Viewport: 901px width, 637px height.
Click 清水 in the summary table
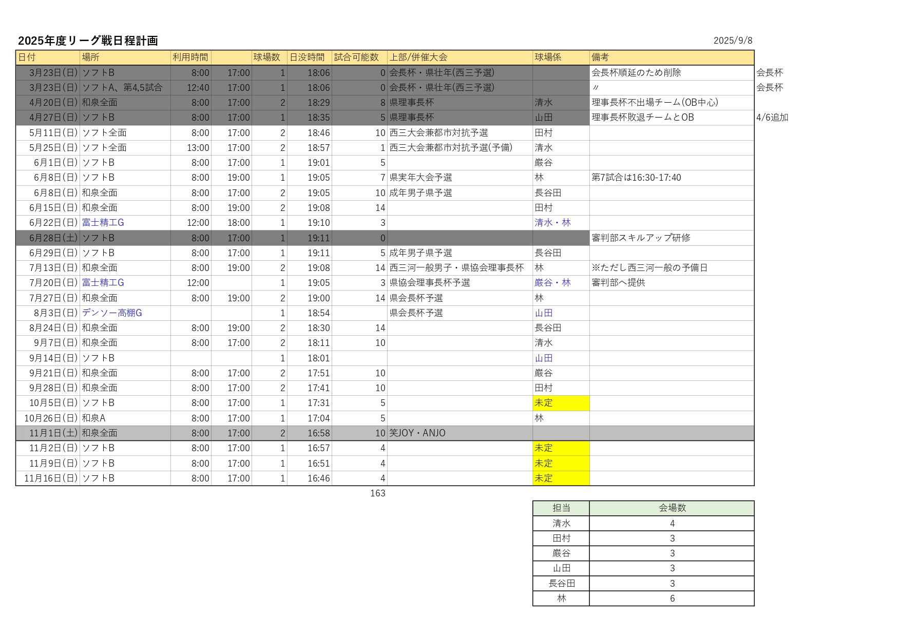[561, 524]
